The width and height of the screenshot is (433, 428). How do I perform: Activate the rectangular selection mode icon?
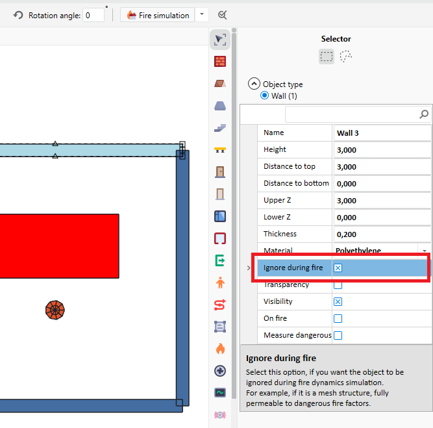(x=327, y=57)
